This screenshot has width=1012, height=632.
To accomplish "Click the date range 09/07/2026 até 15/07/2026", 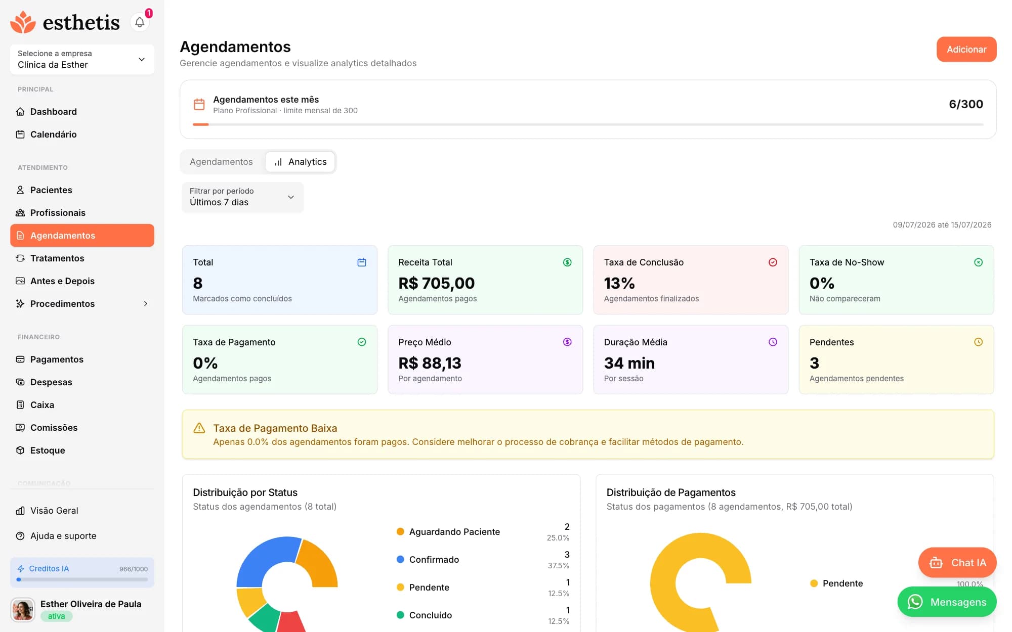I will tap(942, 225).
